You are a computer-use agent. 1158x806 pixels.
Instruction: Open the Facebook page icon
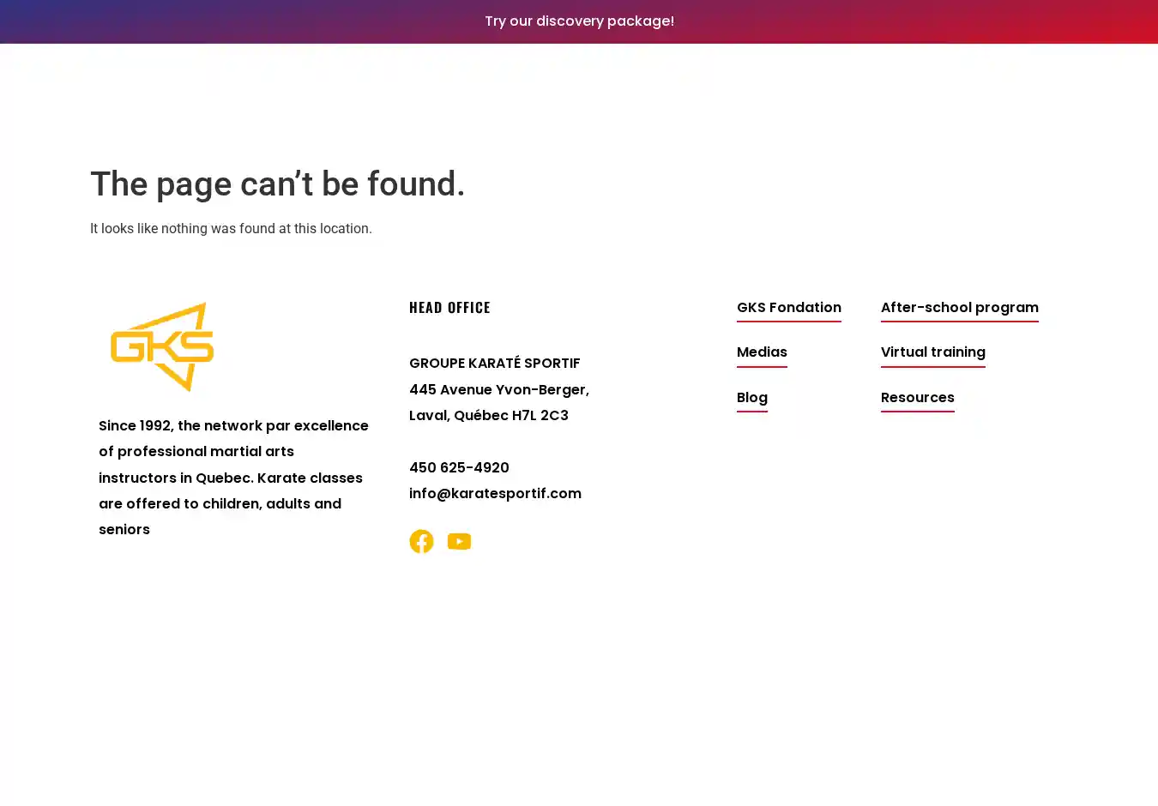coord(421,541)
